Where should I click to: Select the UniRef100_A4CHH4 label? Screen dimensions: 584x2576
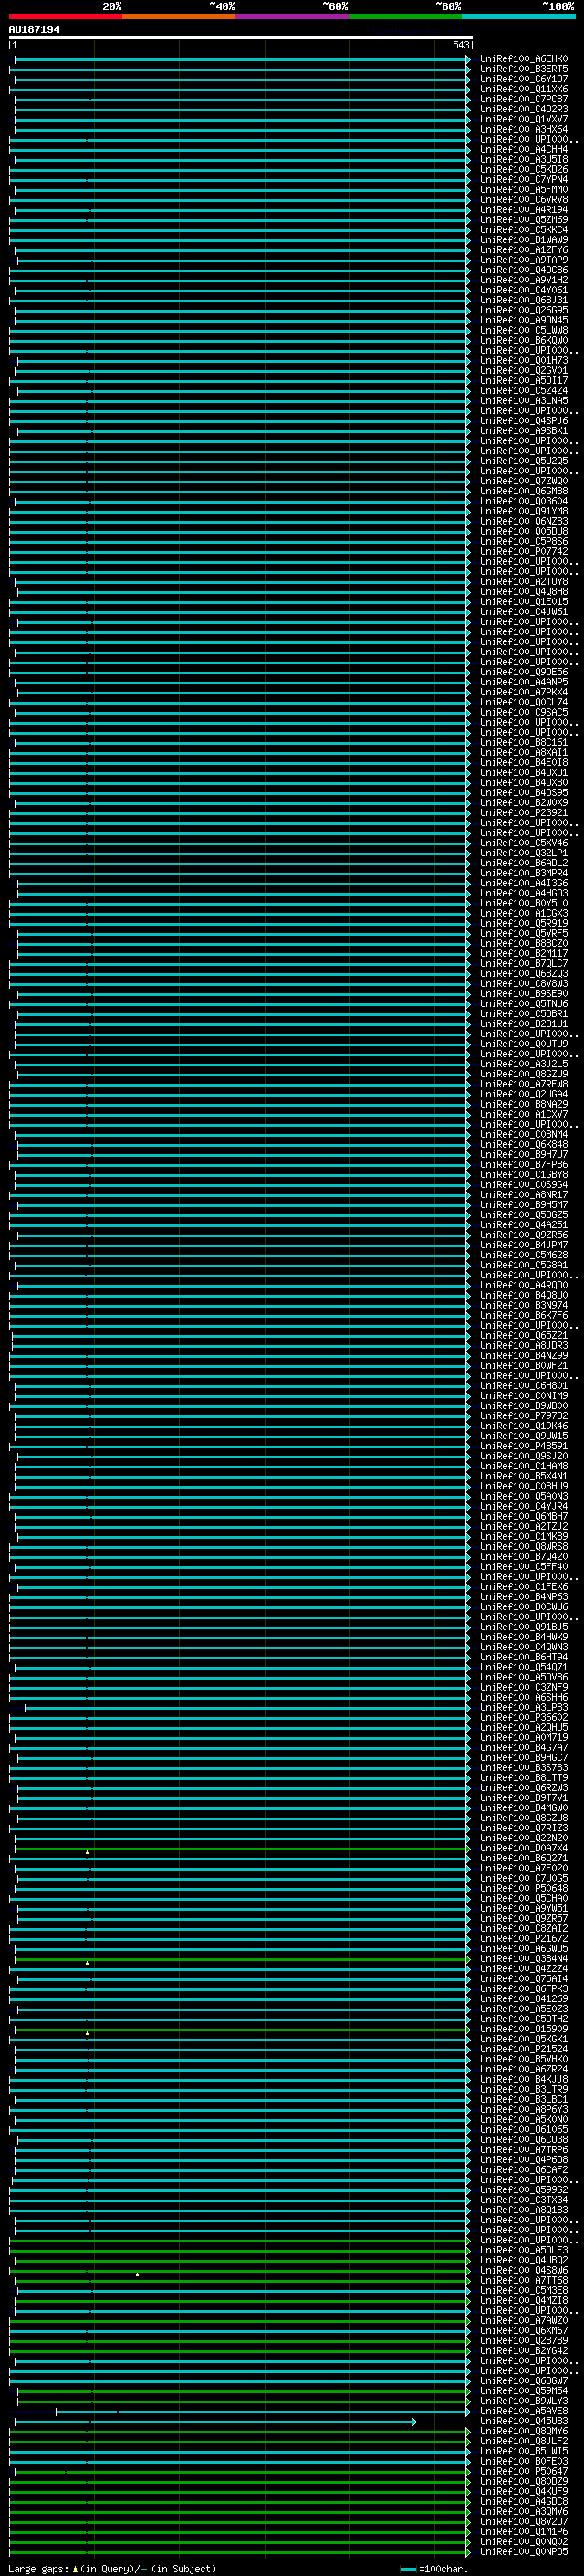point(524,149)
